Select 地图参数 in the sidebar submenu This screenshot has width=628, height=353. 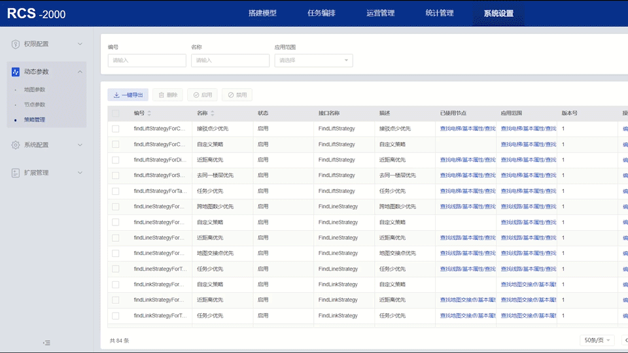(35, 90)
